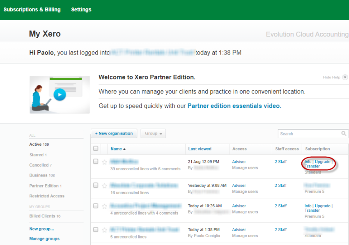349x245 pixels.
Task: Star the organisation with 4 unreconciled lines
Action: point(104,206)
